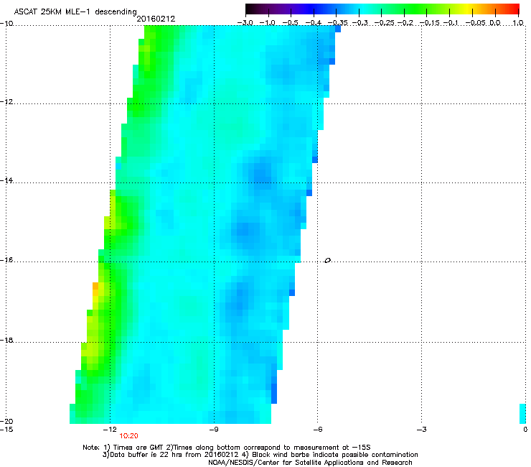Viewport: 531px width, 467px height.
Task: Click the latitude axis label "-10"
Action: tap(6, 24)
